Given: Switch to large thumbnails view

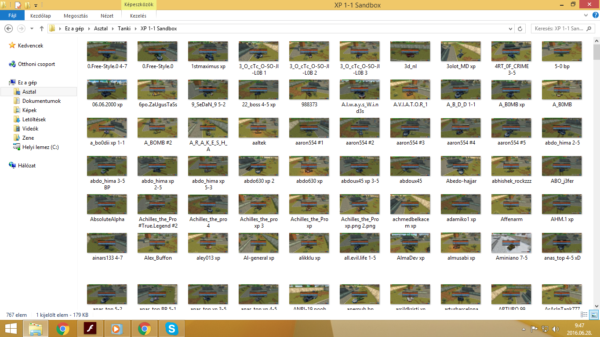Looking at the screenshot, I should click(x=593, y=315).
